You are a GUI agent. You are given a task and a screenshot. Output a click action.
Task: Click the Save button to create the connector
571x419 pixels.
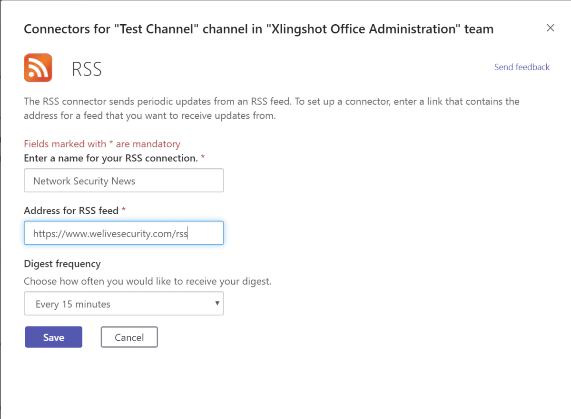tap(53, 337)
